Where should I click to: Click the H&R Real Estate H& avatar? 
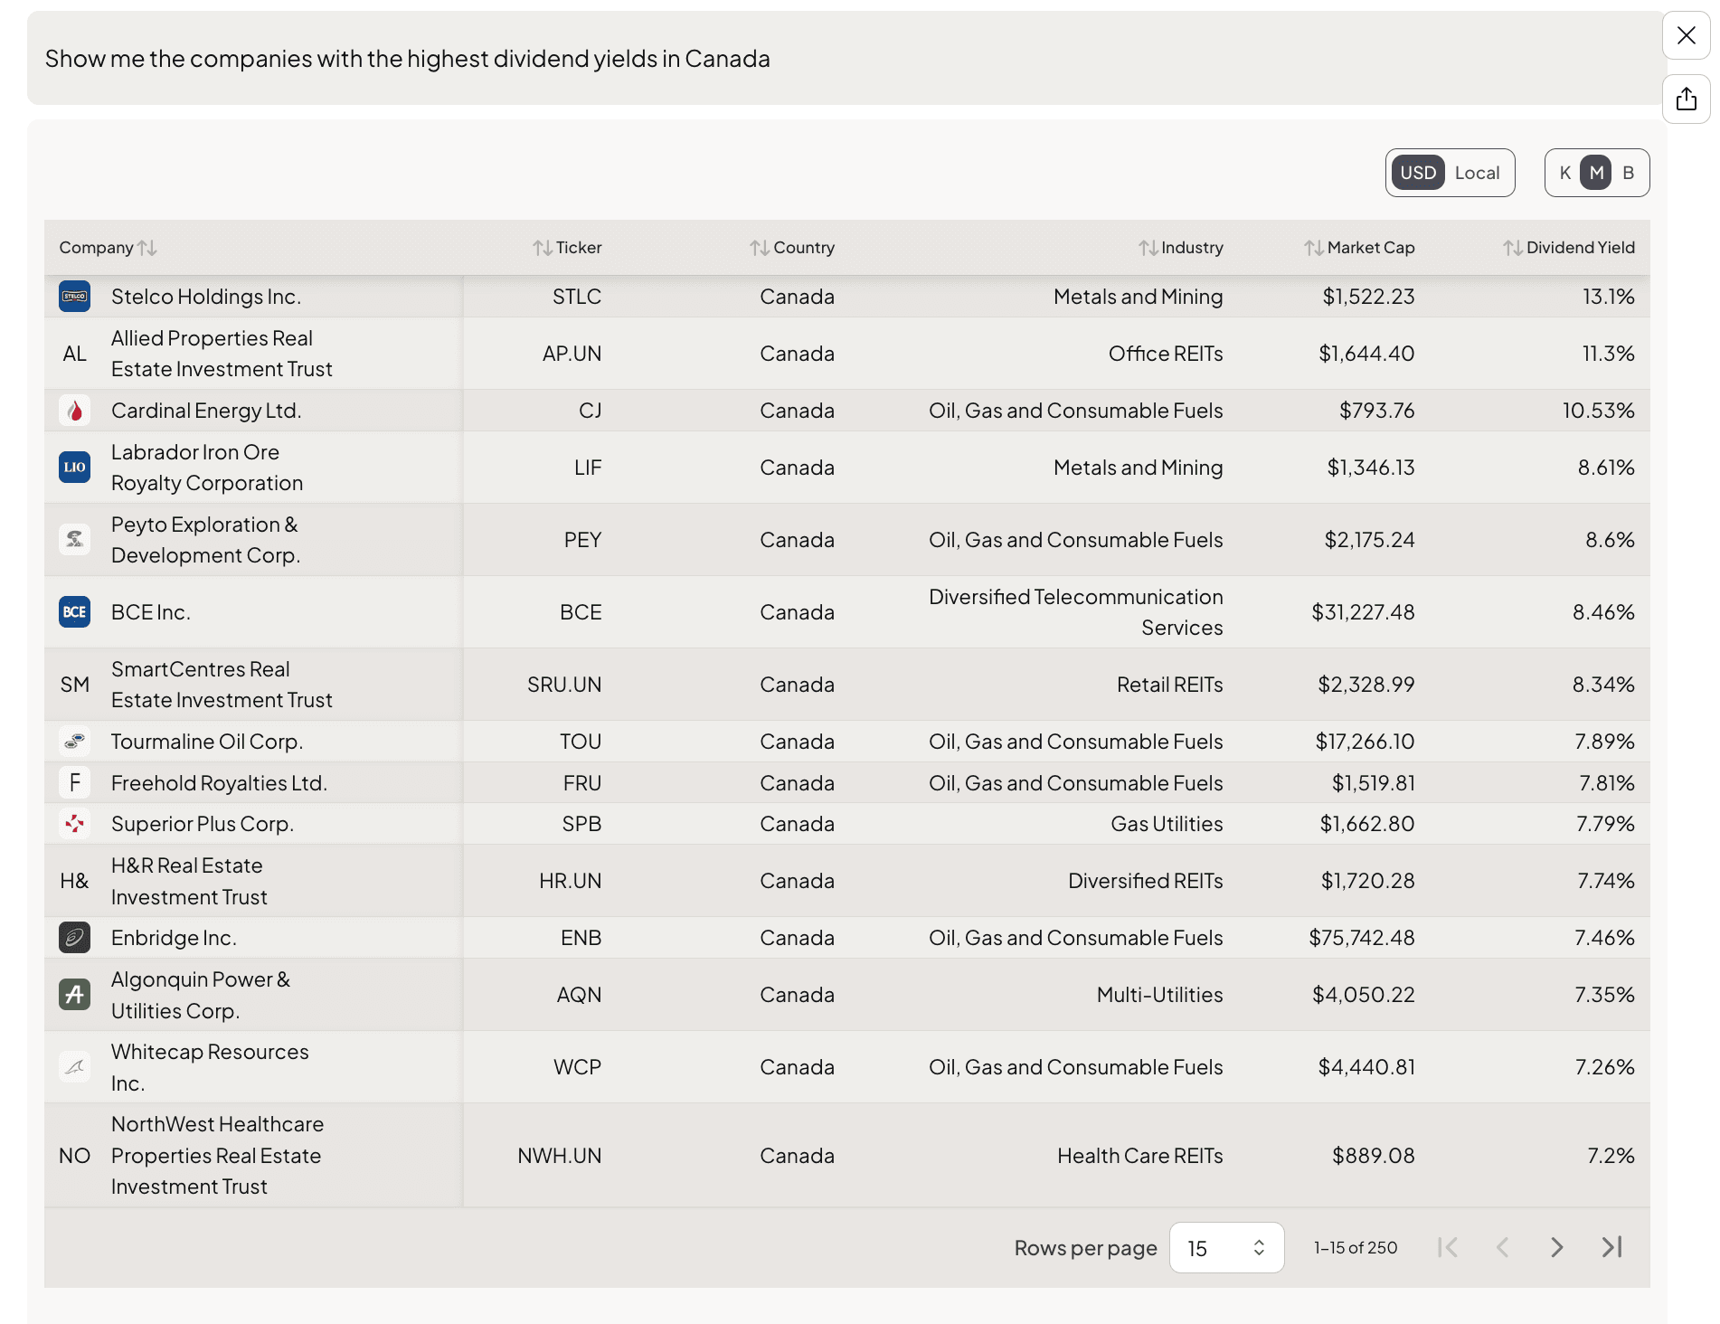coord(74,881)
